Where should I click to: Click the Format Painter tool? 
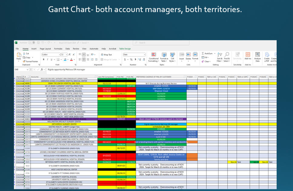coord(31,61)
